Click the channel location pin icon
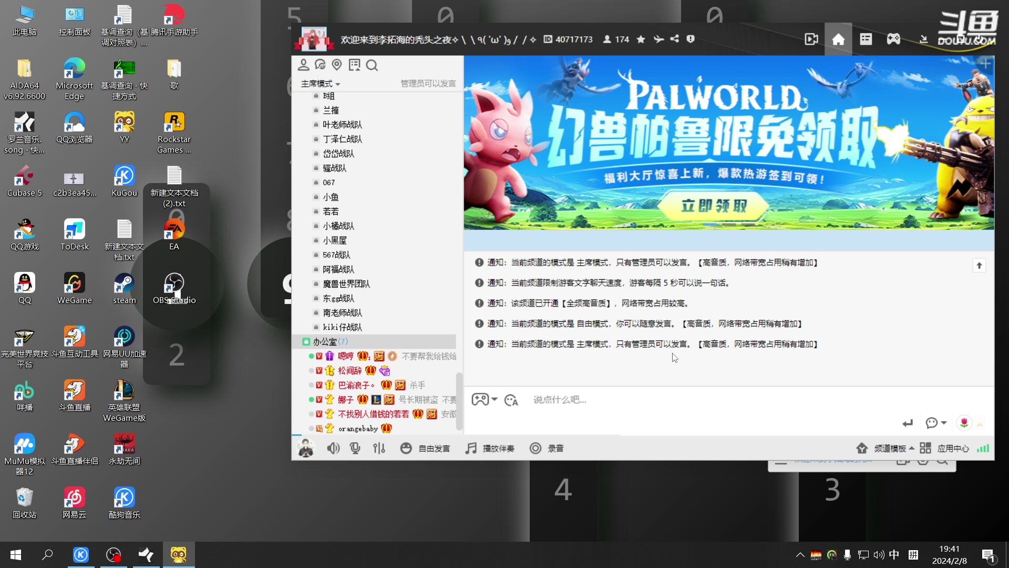 (337, 64)
